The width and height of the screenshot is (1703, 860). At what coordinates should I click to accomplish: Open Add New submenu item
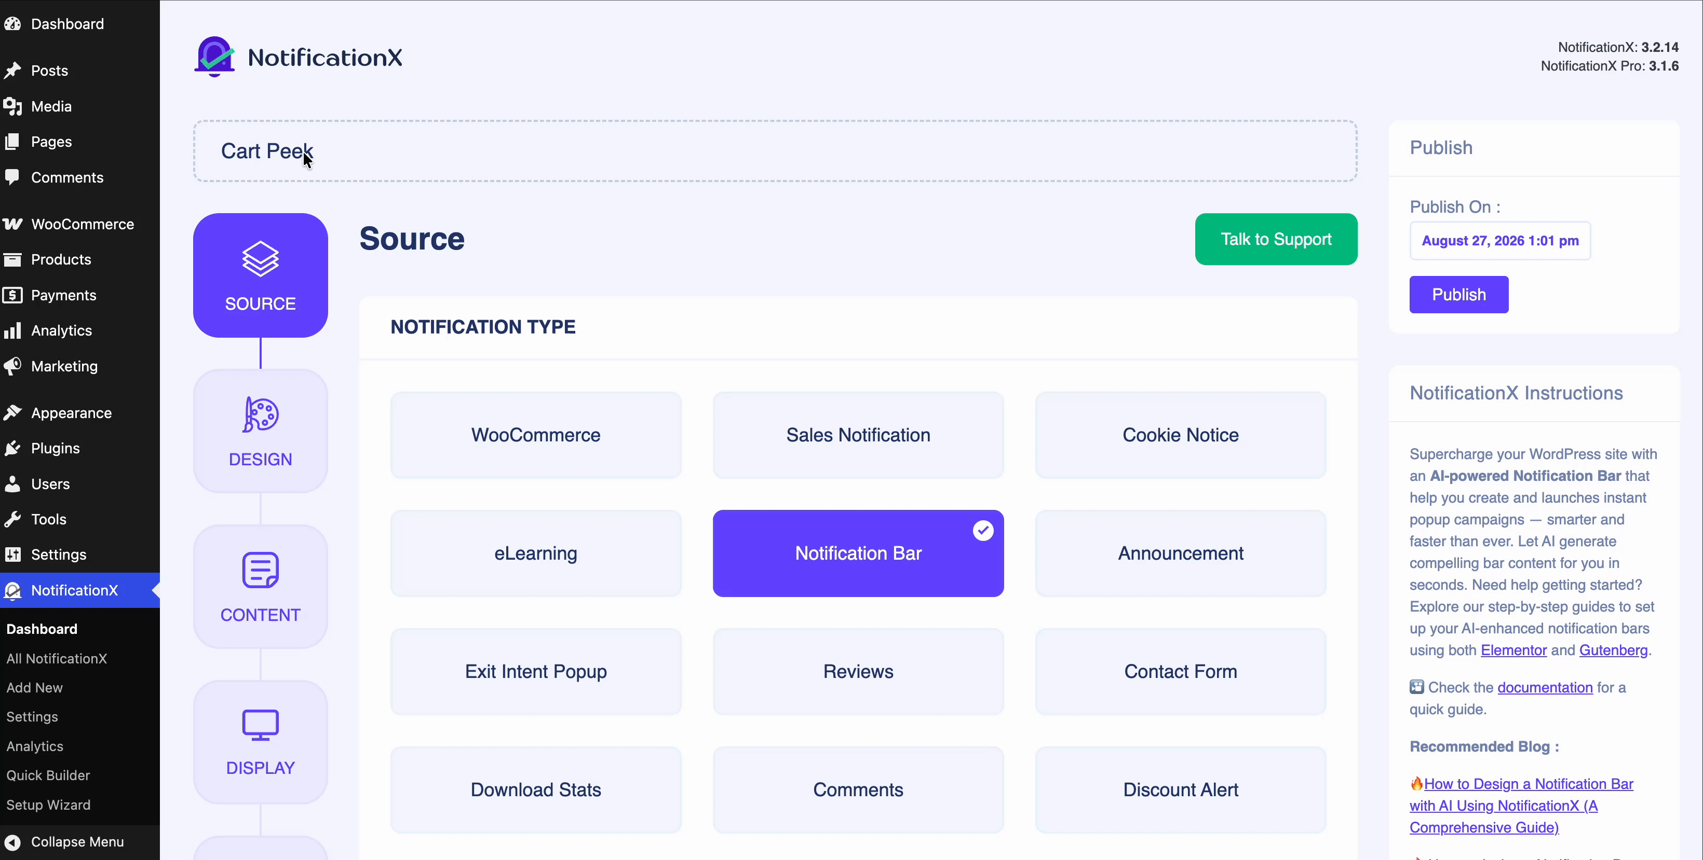pos(34,688)
